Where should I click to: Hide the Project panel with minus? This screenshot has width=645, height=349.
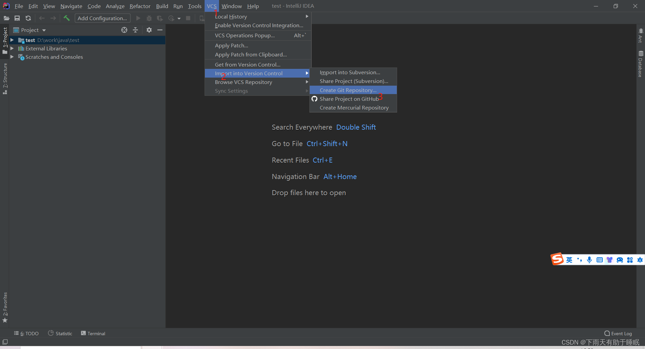[x=160, y=30]
